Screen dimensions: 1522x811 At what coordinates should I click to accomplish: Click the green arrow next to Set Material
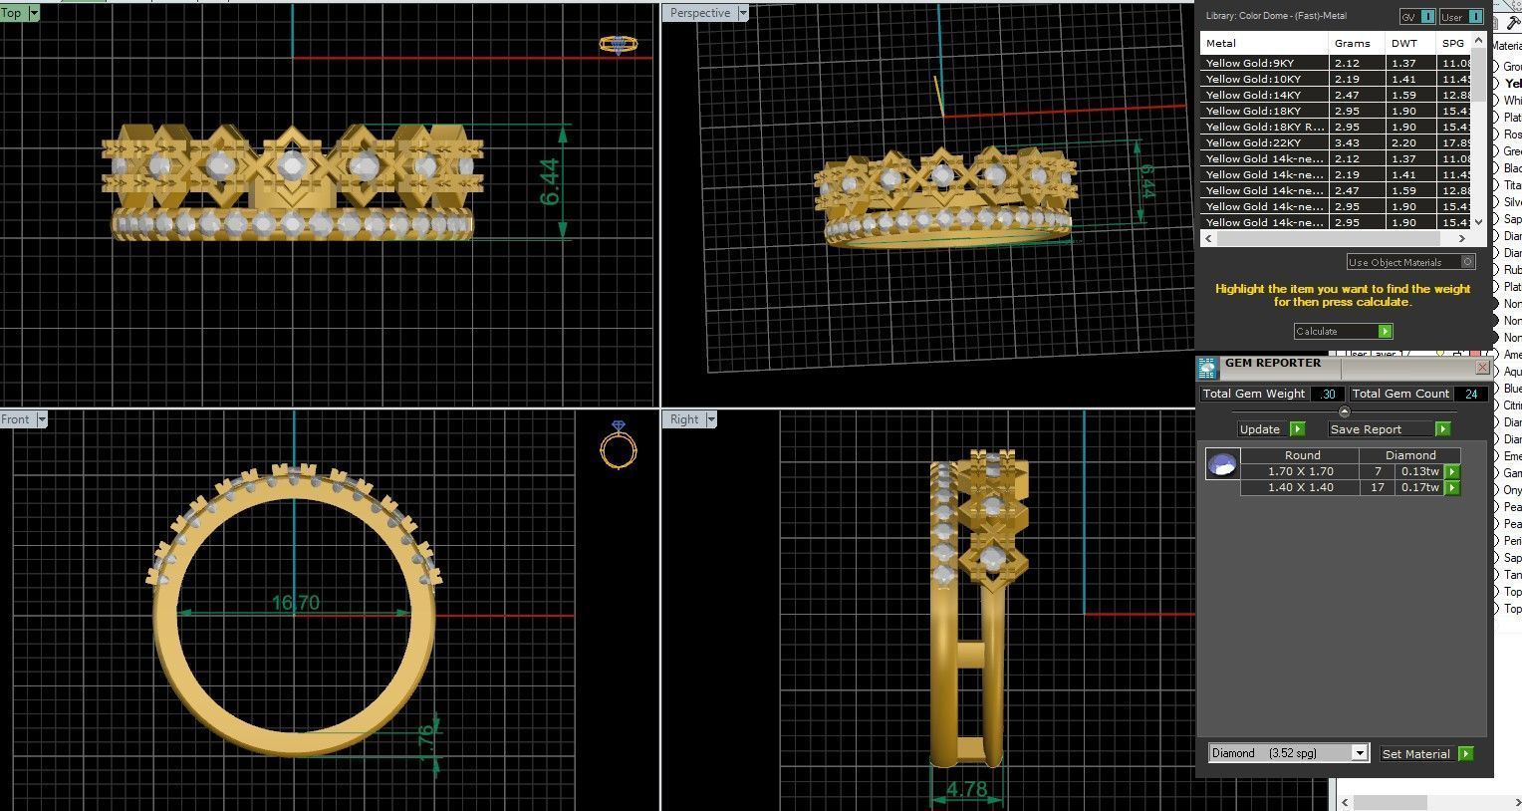point(1466,753)
